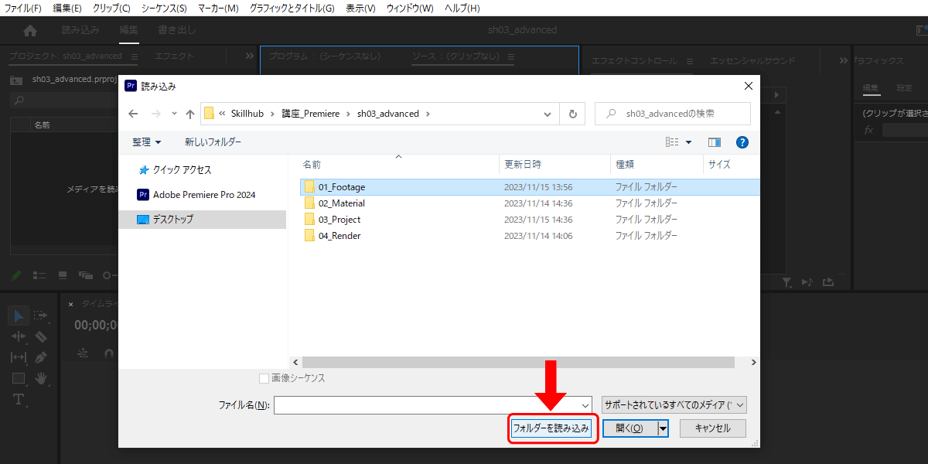Choose the Ripple Edit tool

point(19,336)
